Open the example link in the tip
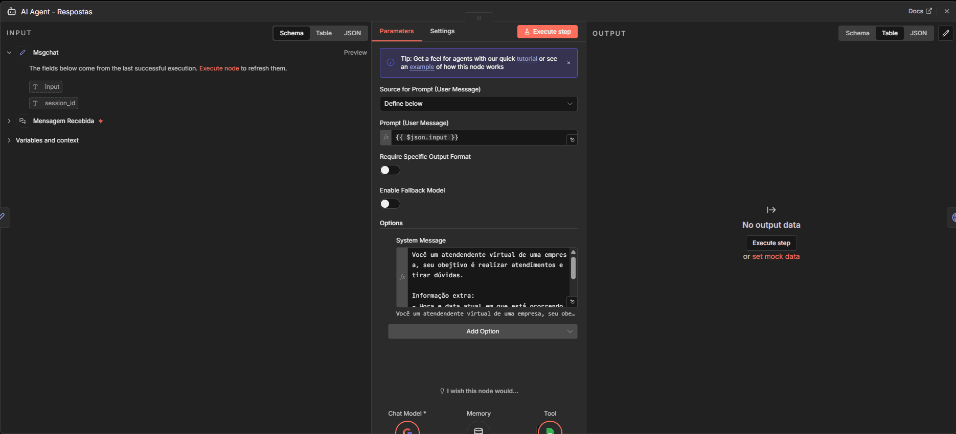Viewport: 956px width, 434px height. [x=422, y=67]
